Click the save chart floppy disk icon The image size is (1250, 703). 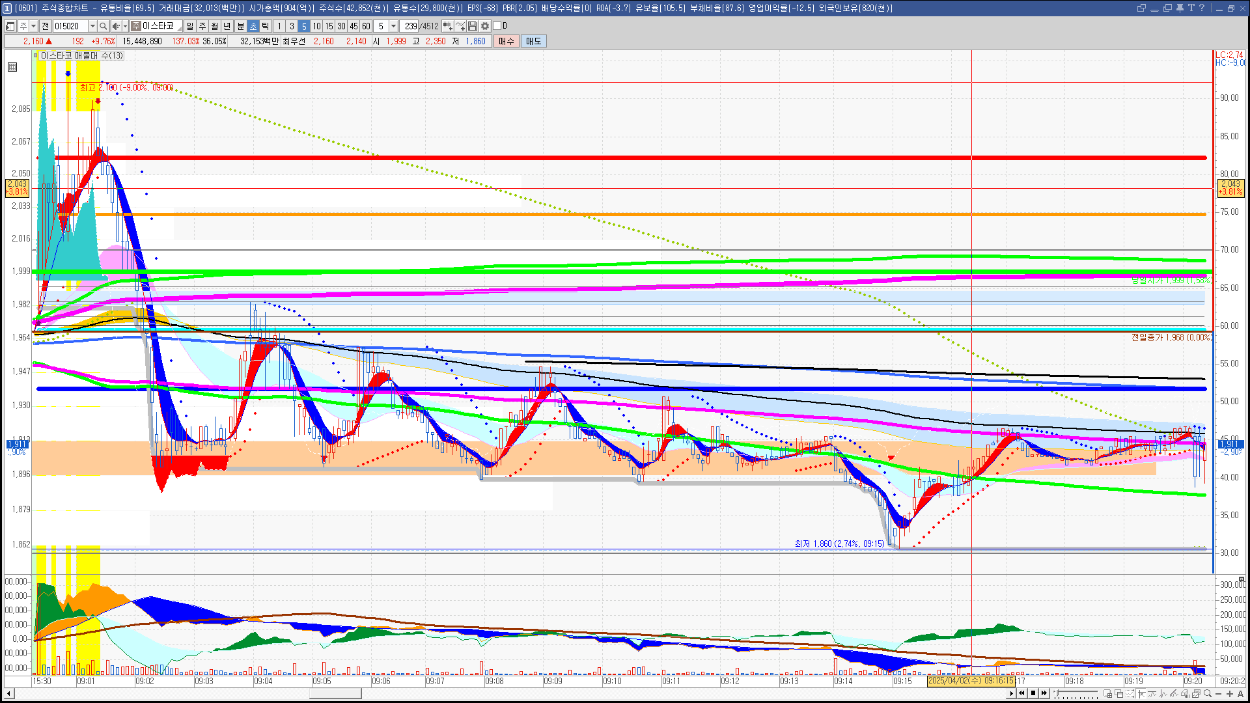point(473,26)
